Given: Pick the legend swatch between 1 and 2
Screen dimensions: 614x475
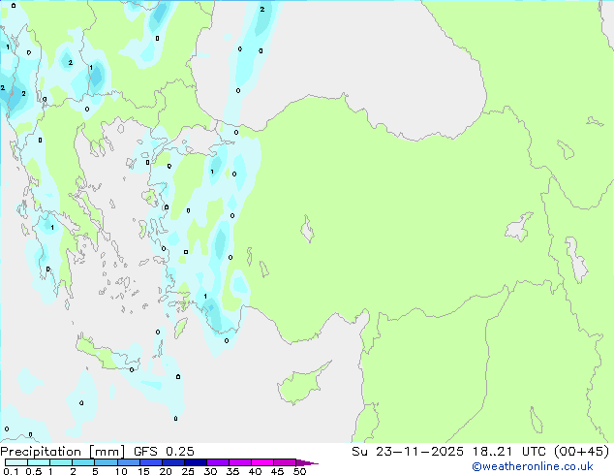Looking at the screenshot, I should [x=61, y=462].
